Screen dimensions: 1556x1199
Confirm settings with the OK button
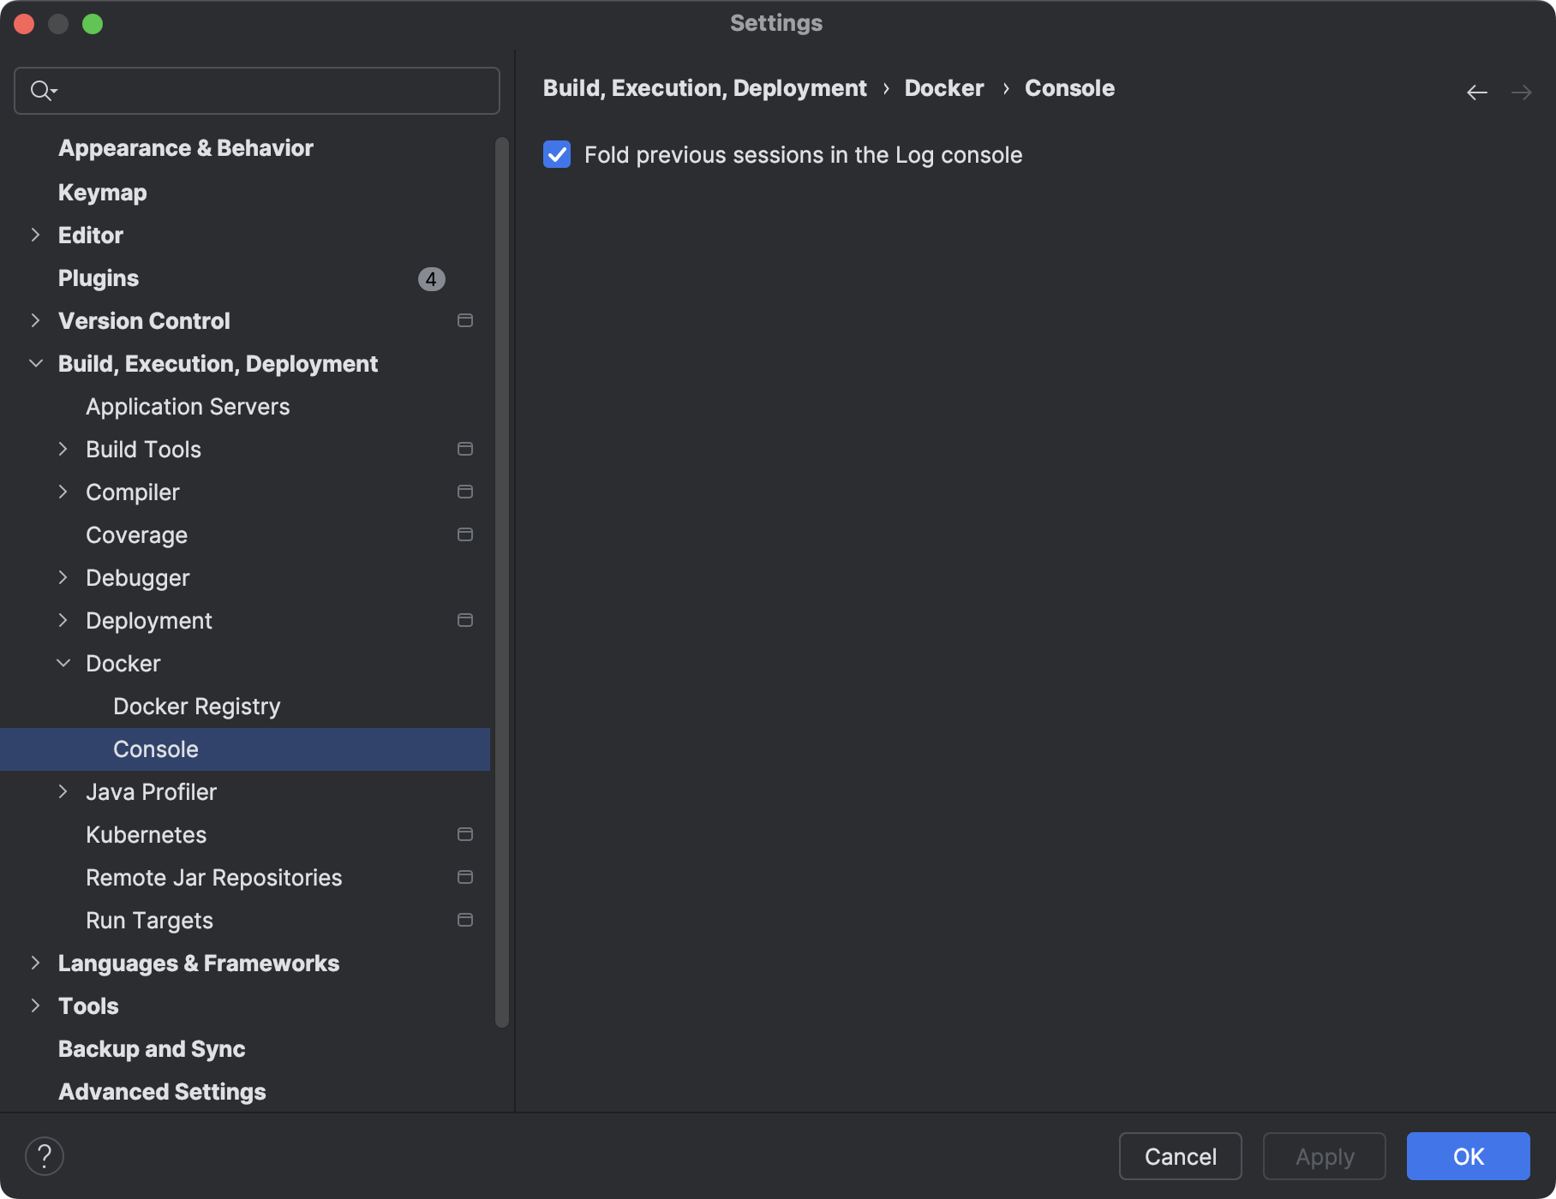[1468, 1156]
